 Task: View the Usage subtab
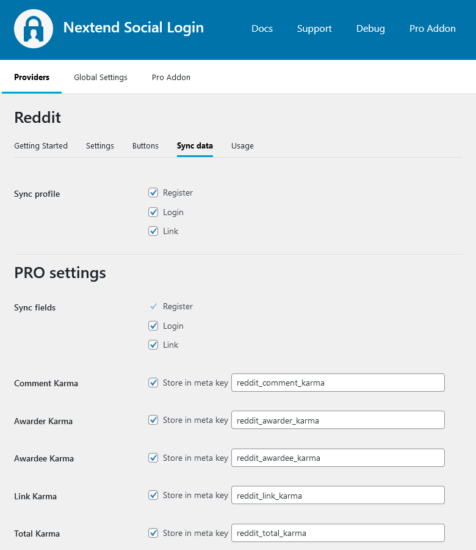tap(242, 146)
